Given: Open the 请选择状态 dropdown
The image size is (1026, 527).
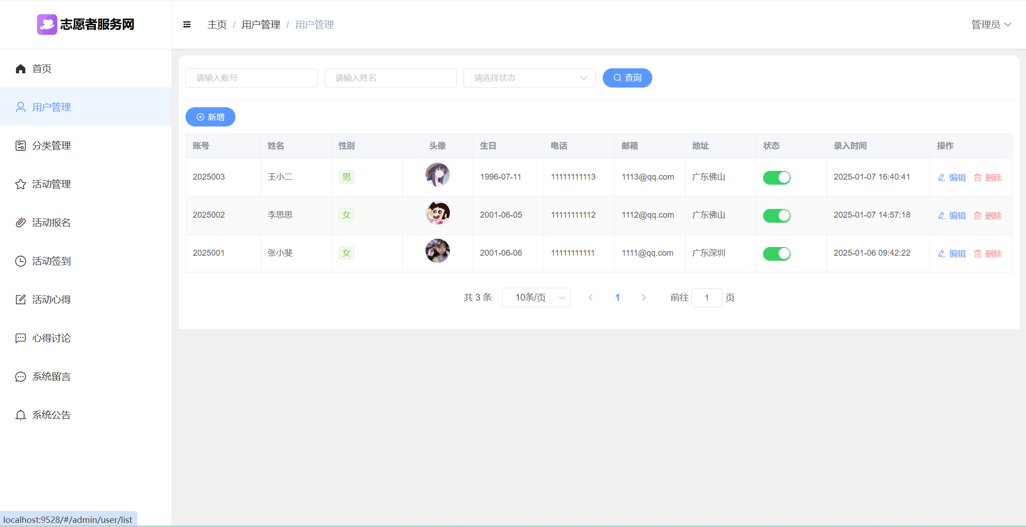Looking at the screenshot, I should 529,78.
